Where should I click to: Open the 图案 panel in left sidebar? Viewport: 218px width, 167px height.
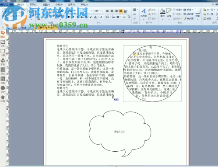(x=3, y=34)
